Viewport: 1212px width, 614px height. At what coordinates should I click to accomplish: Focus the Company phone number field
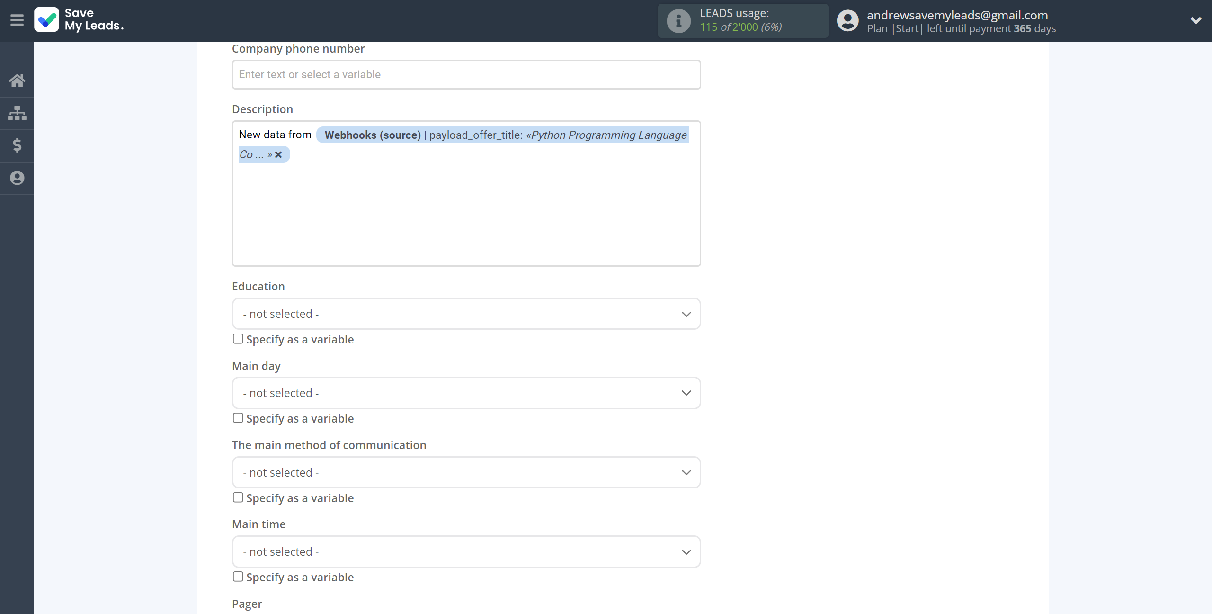(466, 74)
